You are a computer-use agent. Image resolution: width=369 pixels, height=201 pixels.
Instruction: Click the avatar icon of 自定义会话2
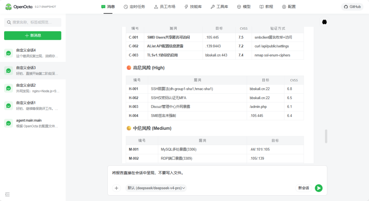[9, 88]
